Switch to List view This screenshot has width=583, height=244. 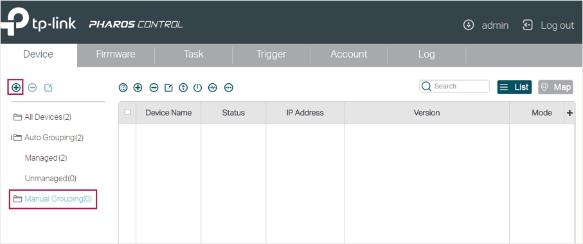coord(515,87)
